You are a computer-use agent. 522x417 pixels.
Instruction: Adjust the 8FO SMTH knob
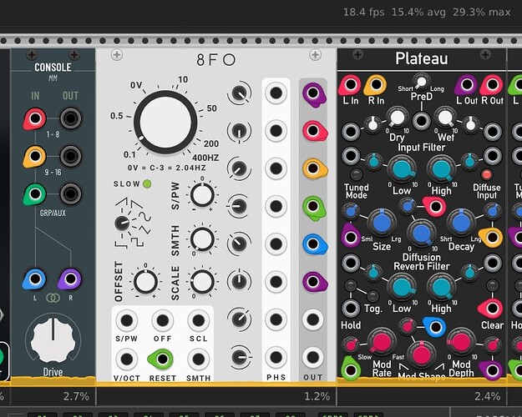[x=202, y=239]
